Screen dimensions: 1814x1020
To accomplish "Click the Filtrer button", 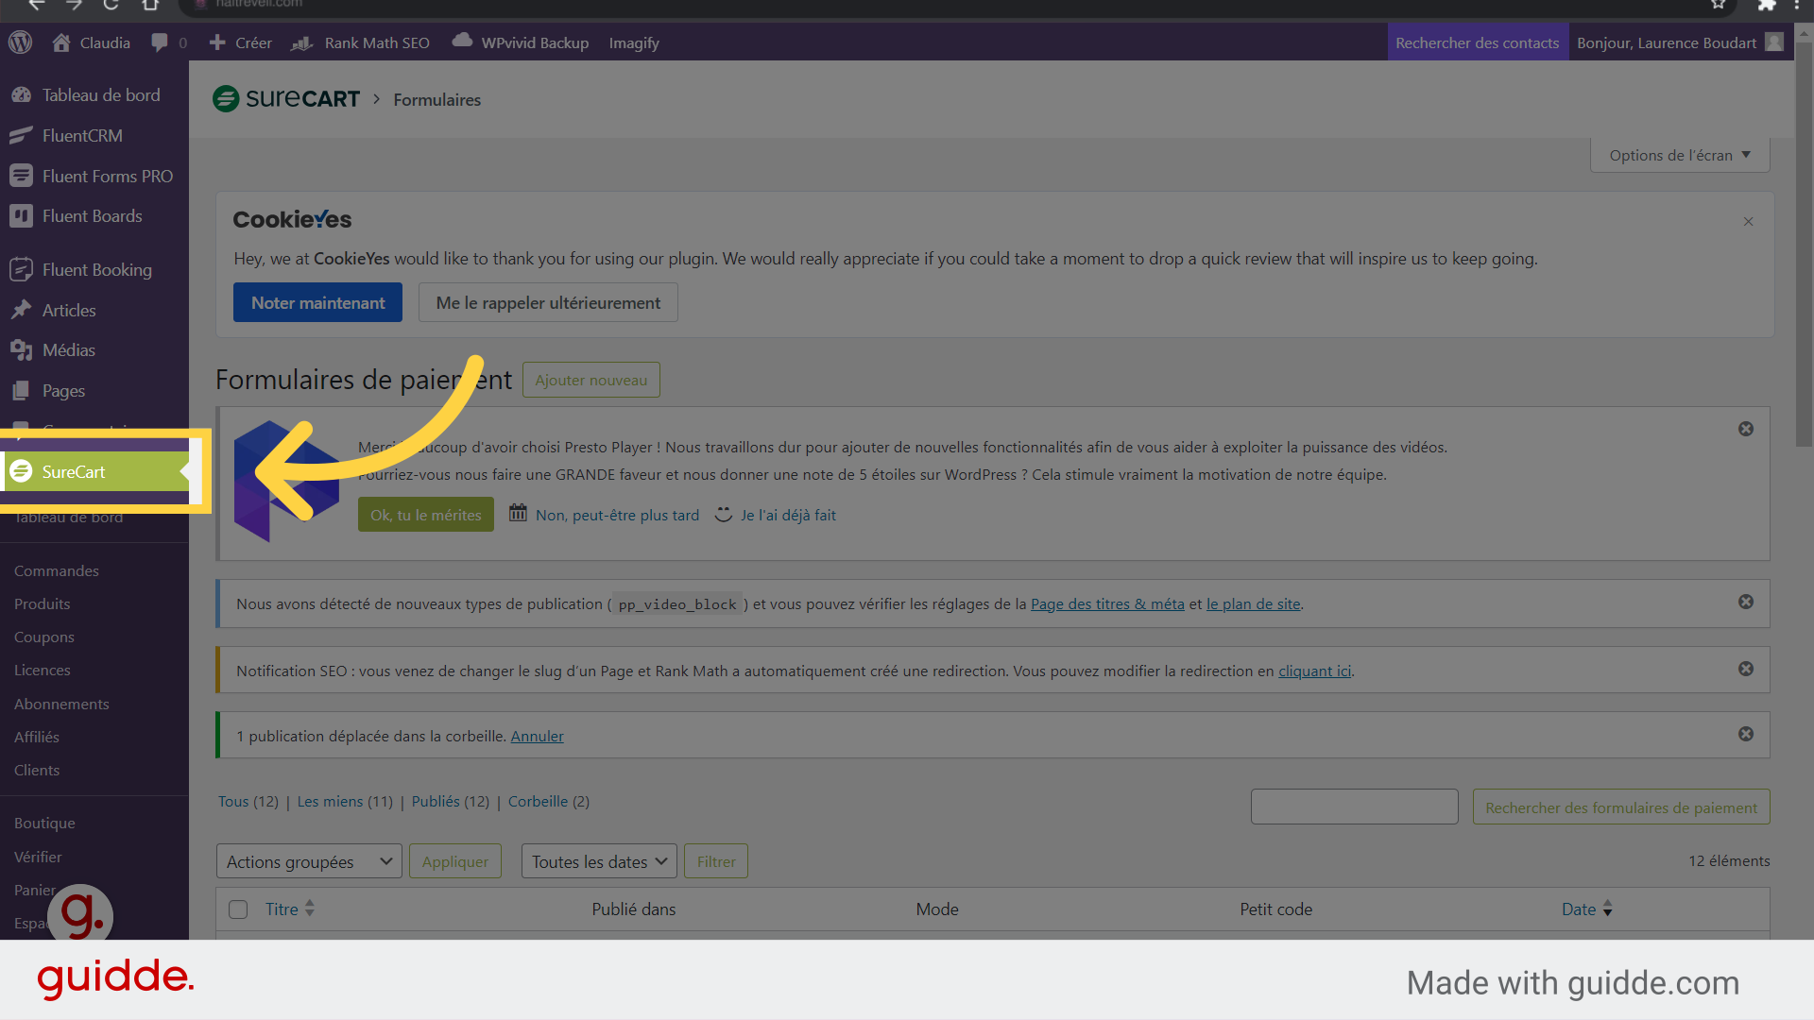I will point(716,861).
